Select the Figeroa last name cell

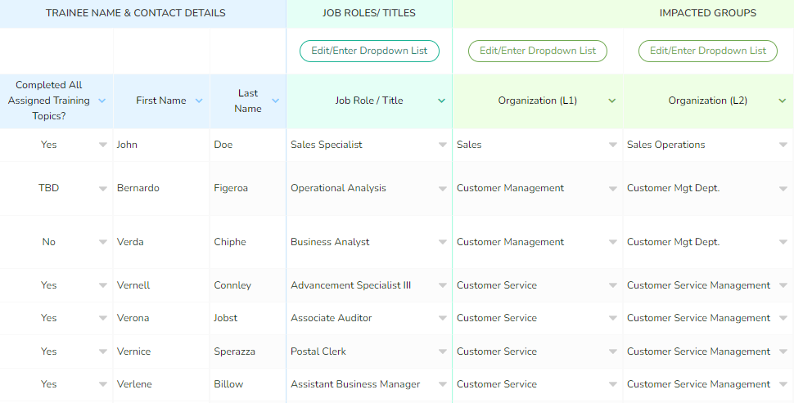click(248, 188)
